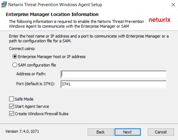Click into the Address or Path field
178x140 pixels.
pos(114,74)
